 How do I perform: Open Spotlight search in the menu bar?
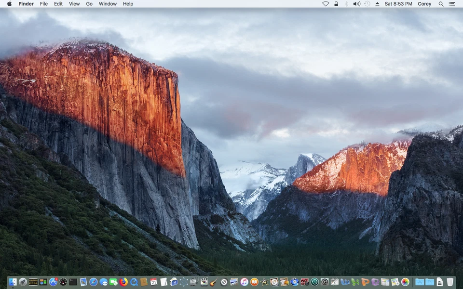(441, 4)
